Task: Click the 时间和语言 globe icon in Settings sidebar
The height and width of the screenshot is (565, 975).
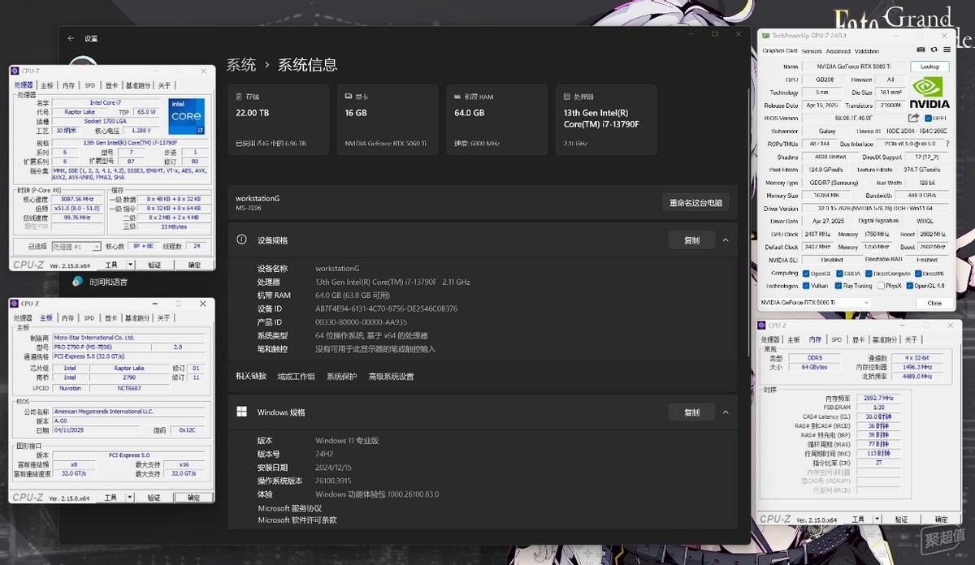Action: 77,281
